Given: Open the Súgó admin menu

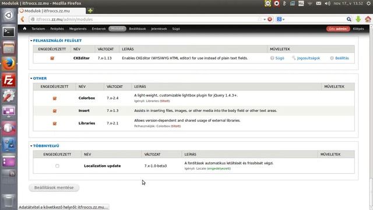Looking at the screenshot, I should click(x=176, y=29).
